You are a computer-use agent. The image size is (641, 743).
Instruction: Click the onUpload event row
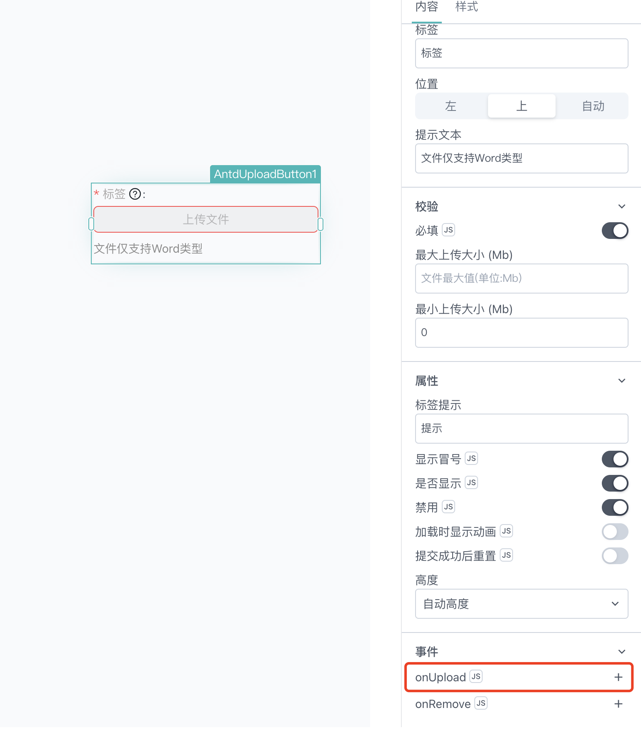click(519, 677)
